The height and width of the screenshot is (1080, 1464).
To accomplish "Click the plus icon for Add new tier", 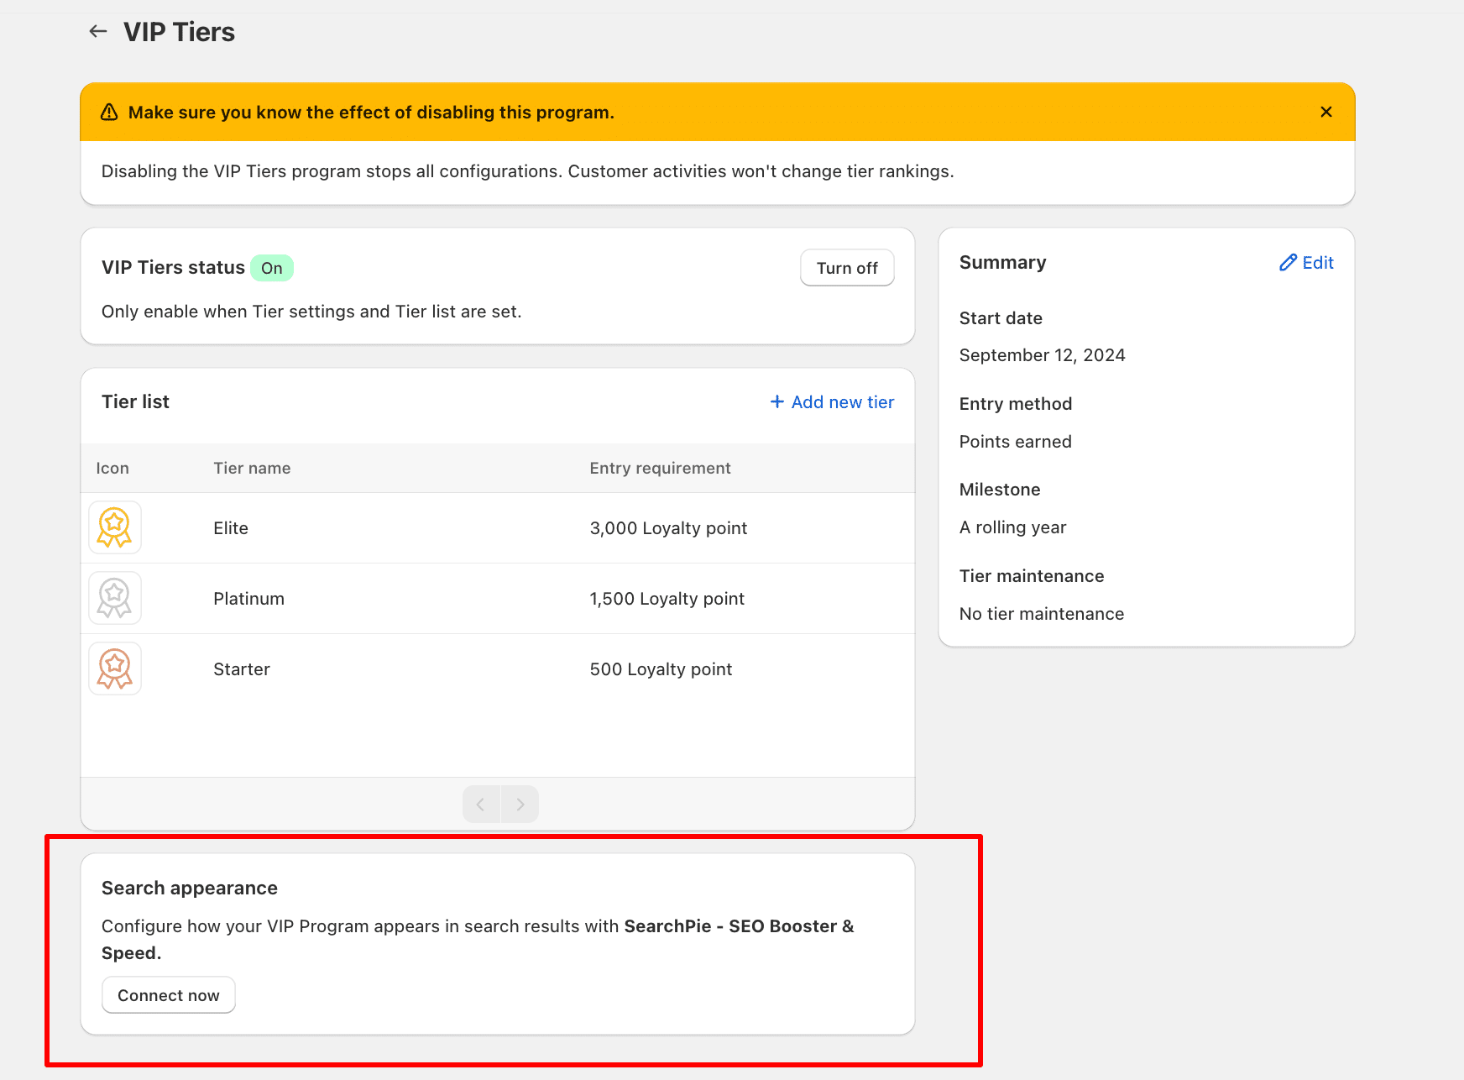I will point(777,402).
